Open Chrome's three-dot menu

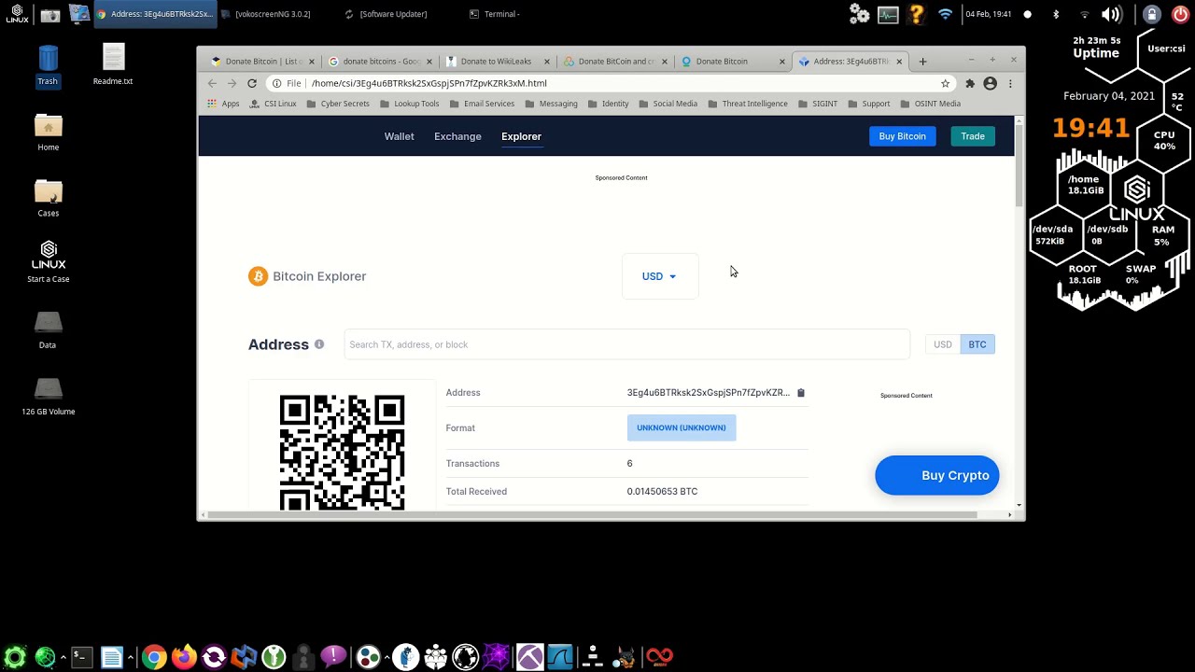1010,83
